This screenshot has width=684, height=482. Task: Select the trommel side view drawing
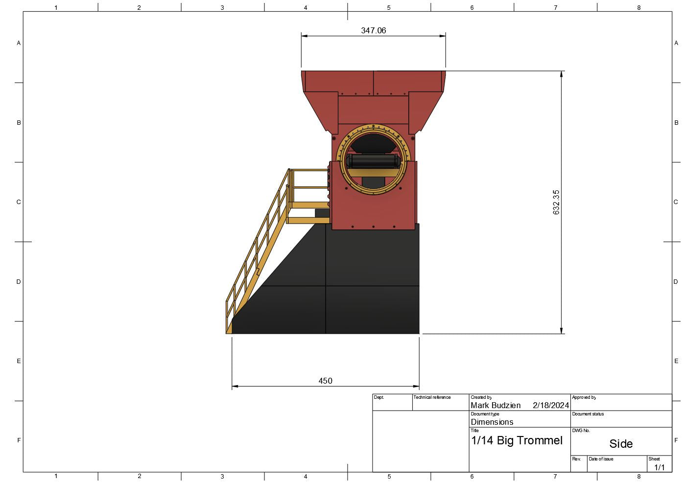click(x=335, y=202)
